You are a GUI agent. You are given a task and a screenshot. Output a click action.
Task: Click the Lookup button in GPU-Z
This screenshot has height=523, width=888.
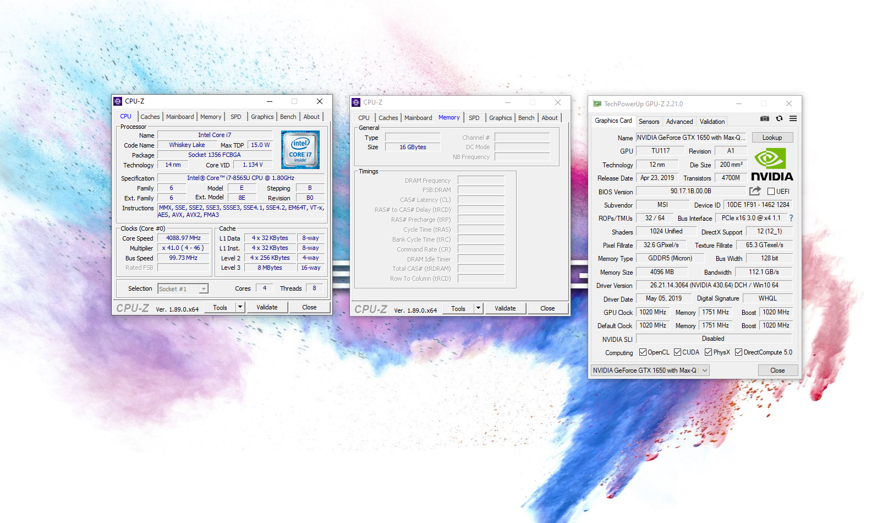click(x=772, y=138)
